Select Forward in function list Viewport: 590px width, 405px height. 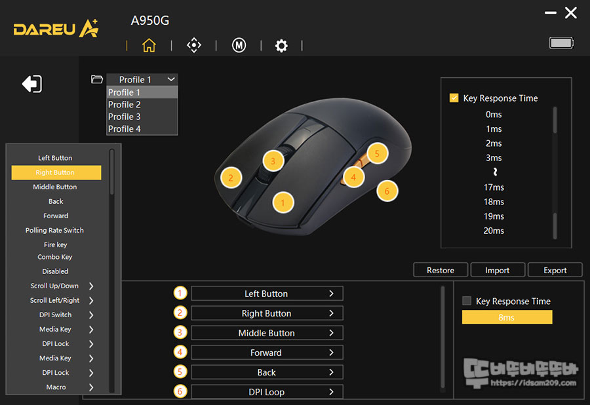[x=55, y=216]
